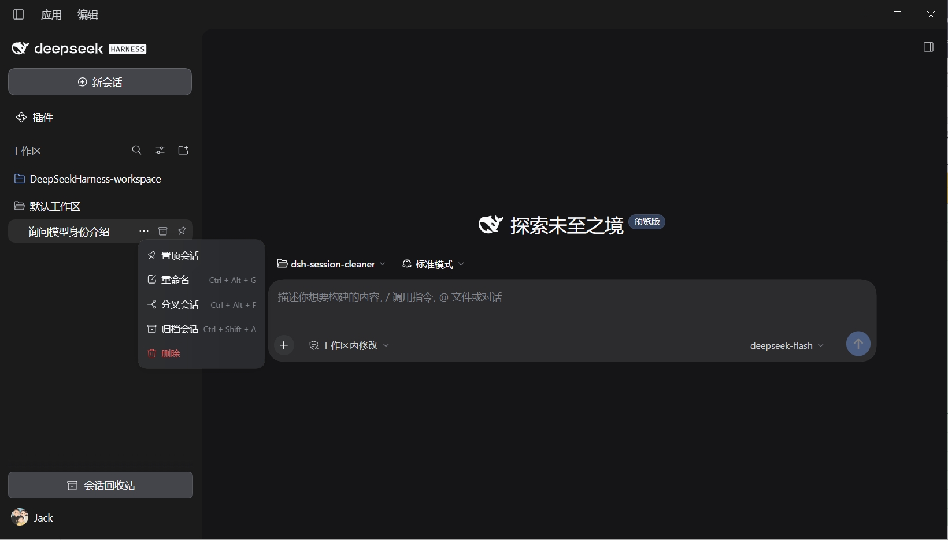This screenshot has height=540, width=948.
Task: Choose 删除 from the context menu
Action: click(201, 353)
